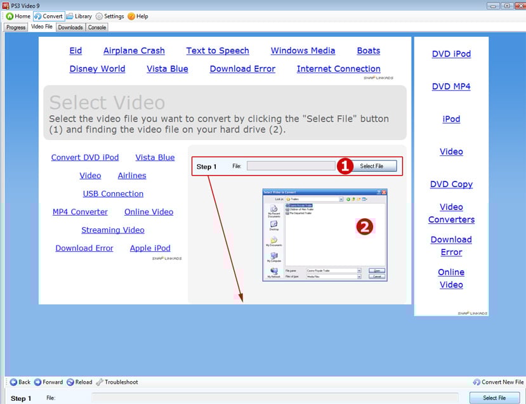Switch to the Downloads tab
The width and height of the screenshot is (526, 404).
pos(70,27)
